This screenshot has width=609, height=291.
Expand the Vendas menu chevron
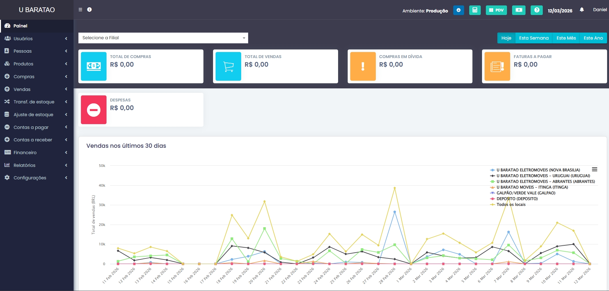point(66,89)
